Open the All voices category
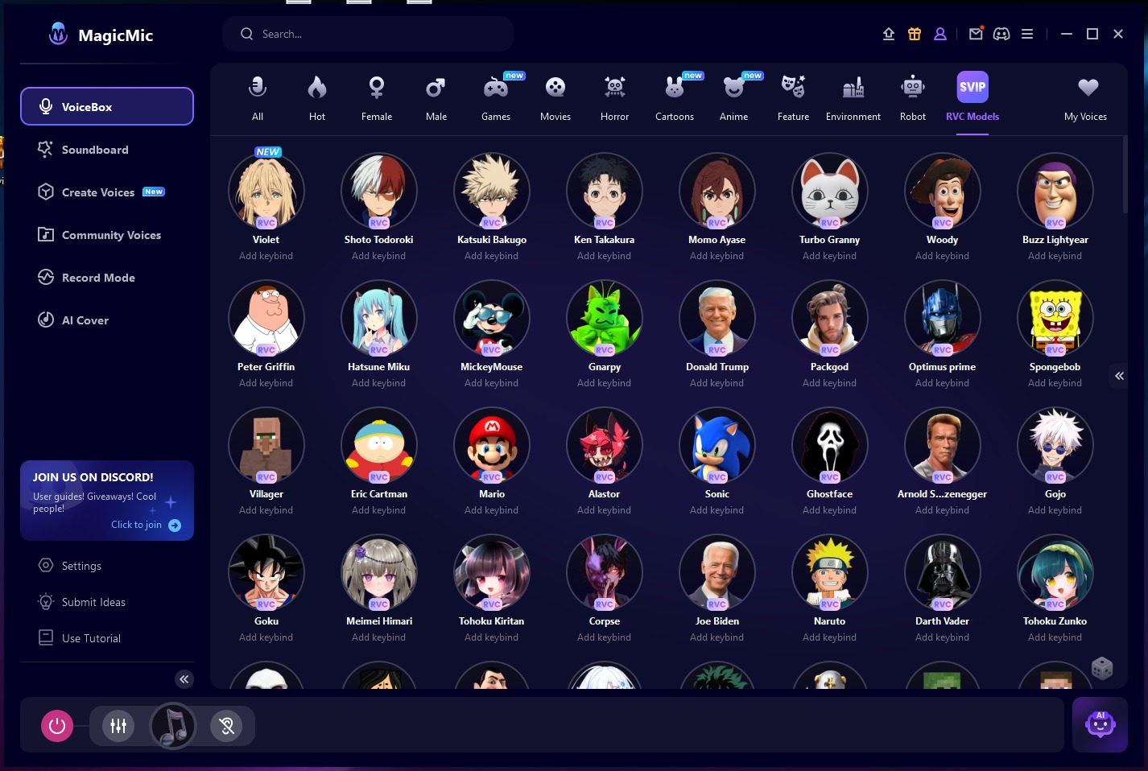The image size is (1148, 771). [258, 97]
